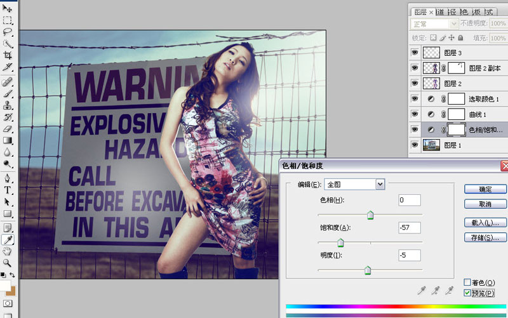Reset default foreground and background colors
This screenshot has width=508, height=318.
pyautogui.click(x=3, y=275)
